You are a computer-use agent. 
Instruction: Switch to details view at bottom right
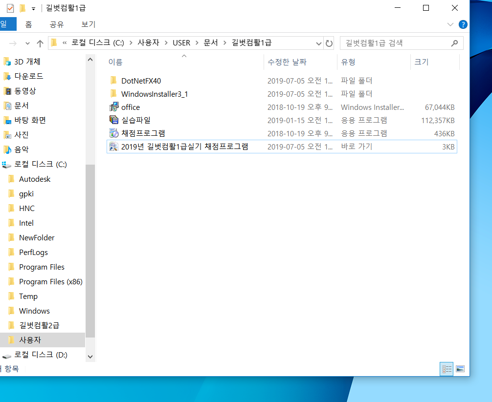pyautogui.click(x=446, y=369)
